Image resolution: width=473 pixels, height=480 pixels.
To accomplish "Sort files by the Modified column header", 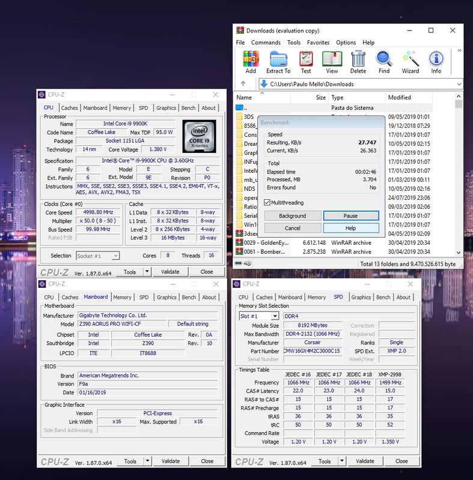I will coord(409,97).
